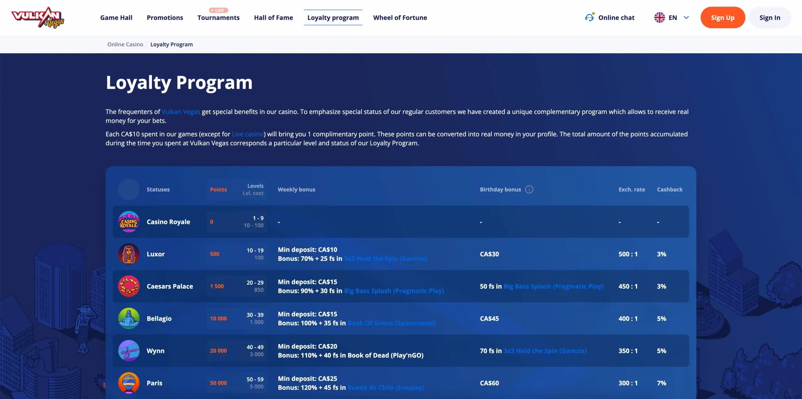Open the Vulkan Vegas text link

coord(181,112)
